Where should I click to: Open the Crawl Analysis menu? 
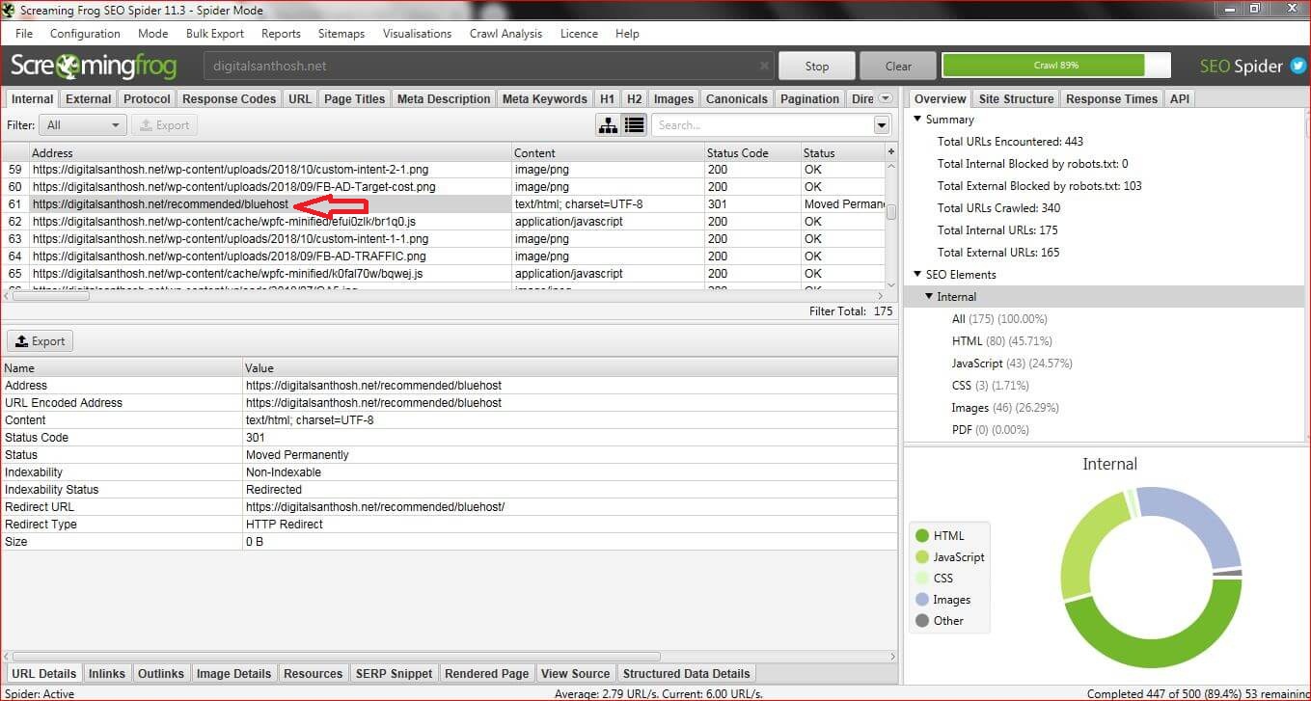click(x=506, y=34)
